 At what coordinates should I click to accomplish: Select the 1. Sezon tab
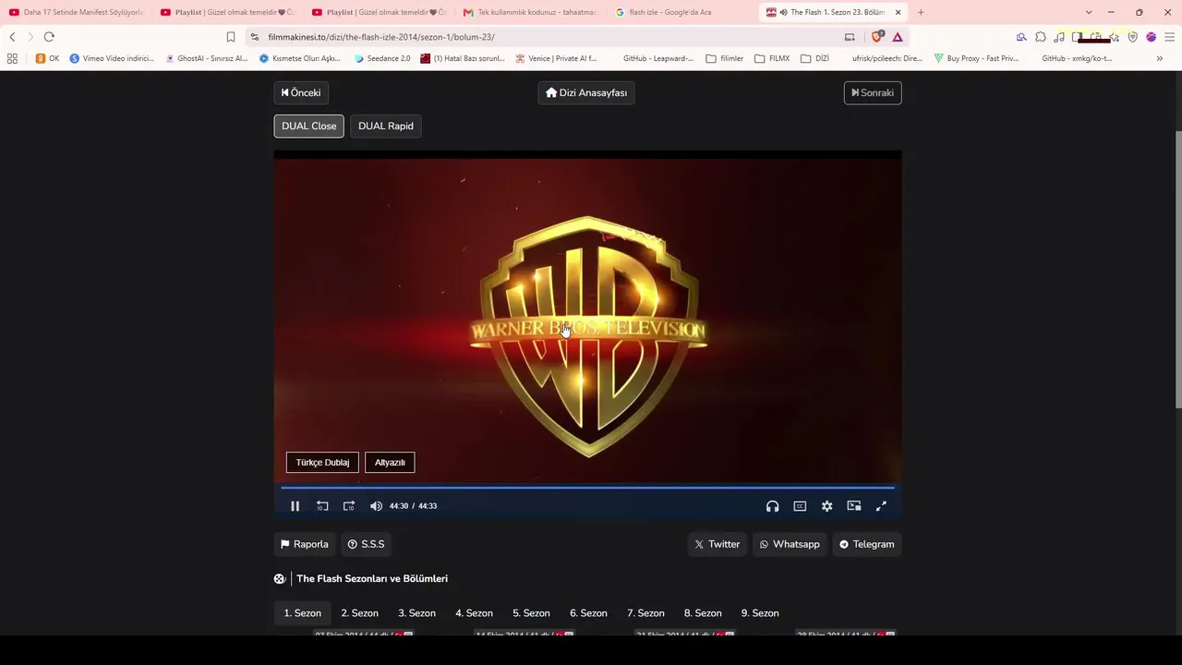click(x=302, y=613)
